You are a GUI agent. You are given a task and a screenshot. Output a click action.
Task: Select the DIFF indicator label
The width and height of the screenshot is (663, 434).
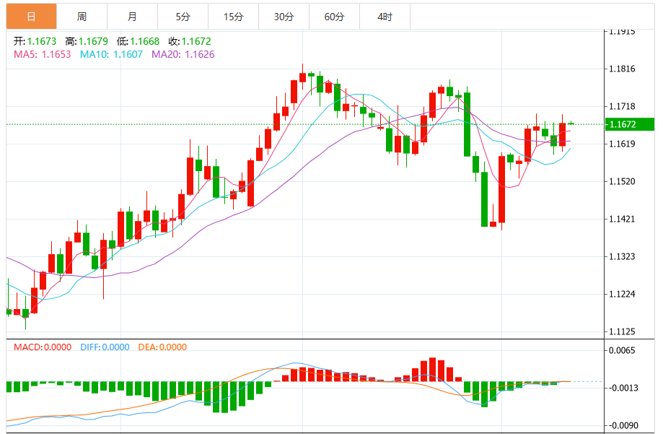point(103,347)
